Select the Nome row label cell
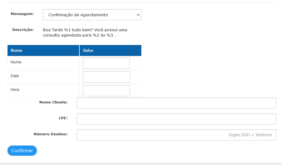Viewport: 282px width, 165px height. (x=43, y=63)
